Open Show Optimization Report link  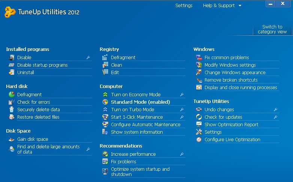232,124
